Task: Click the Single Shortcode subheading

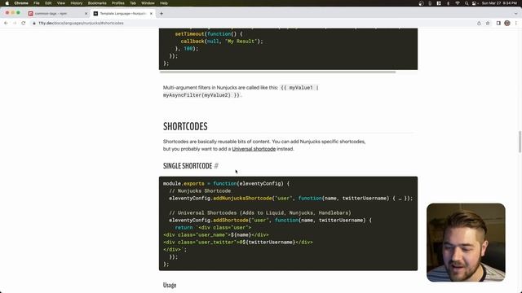Action: click(188, 166)
